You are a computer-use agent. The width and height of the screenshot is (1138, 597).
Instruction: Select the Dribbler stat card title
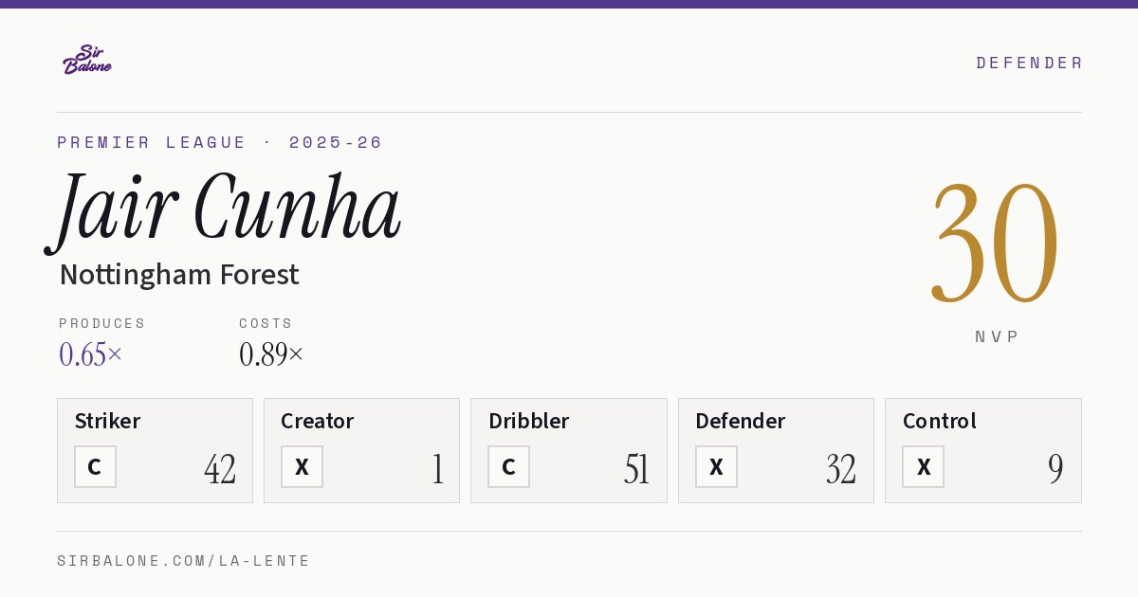point(528,421)
